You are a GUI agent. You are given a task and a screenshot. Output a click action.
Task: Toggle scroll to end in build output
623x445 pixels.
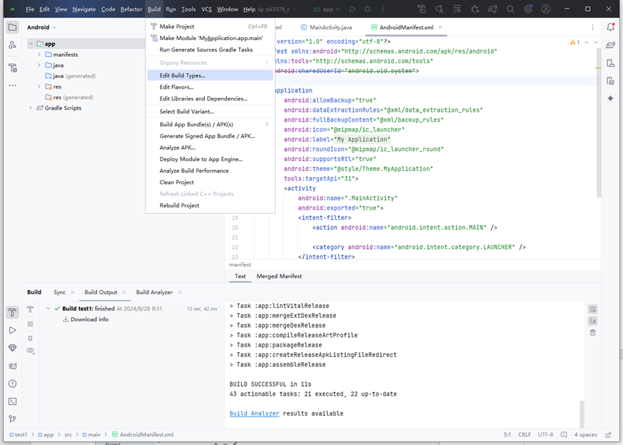point(593,321)
